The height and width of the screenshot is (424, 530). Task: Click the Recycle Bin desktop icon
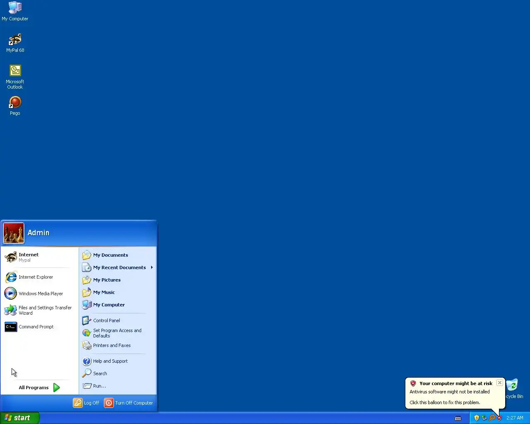[x=514, y=388]
